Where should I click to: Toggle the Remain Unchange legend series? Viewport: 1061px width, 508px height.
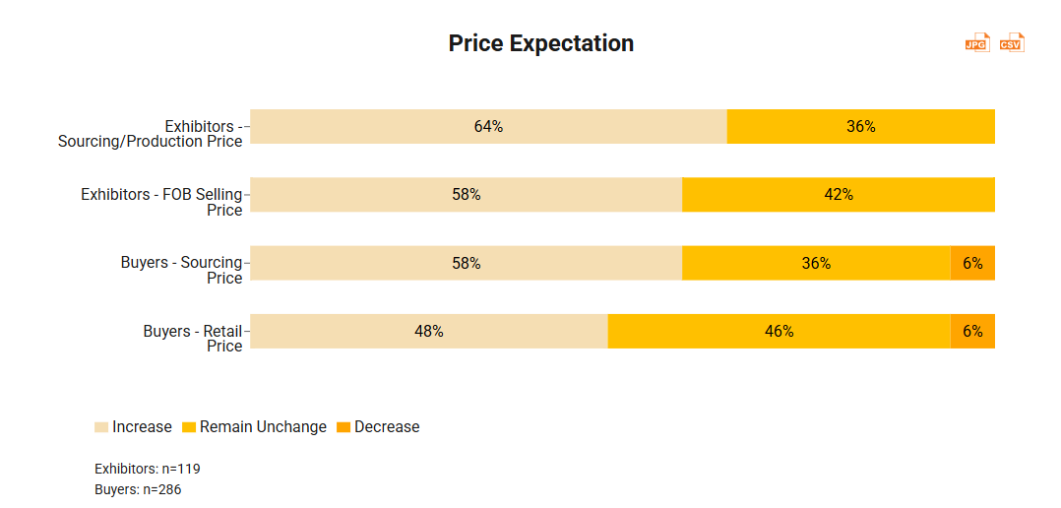(x=263, y=427)
